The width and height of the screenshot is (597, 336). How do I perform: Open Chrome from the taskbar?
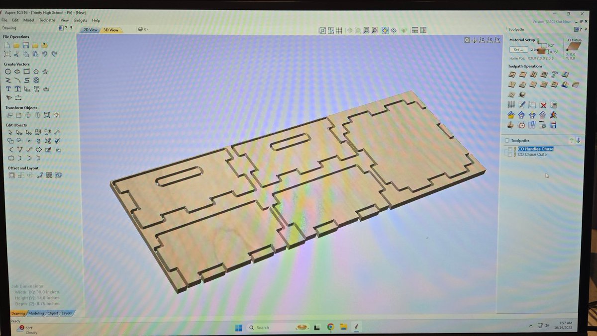330,327
